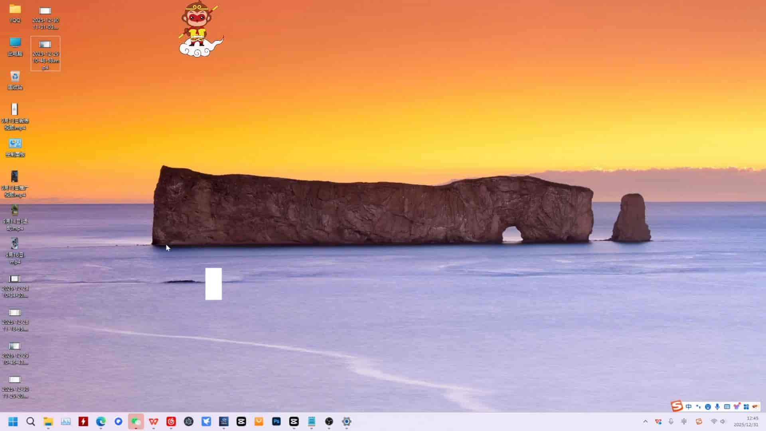Screen dimensions: 766x431
Task: Select video file 2025-12-29 10-46-48
Action: coord(15,353)
